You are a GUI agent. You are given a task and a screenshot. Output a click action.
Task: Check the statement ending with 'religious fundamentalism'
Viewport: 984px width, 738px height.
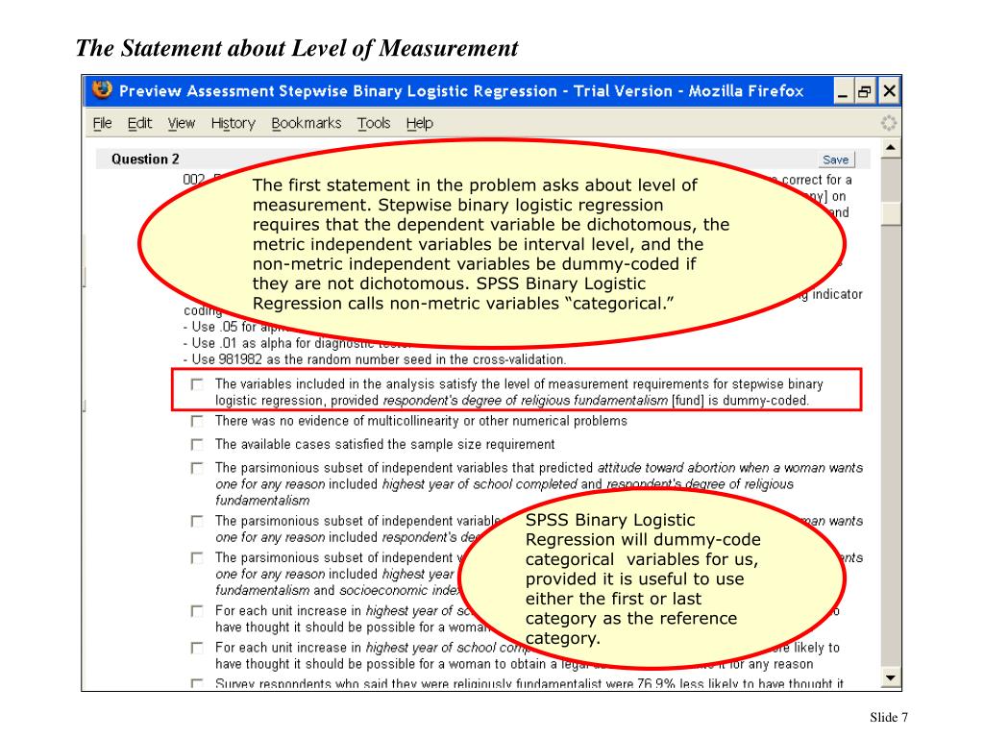click(197, 468)
